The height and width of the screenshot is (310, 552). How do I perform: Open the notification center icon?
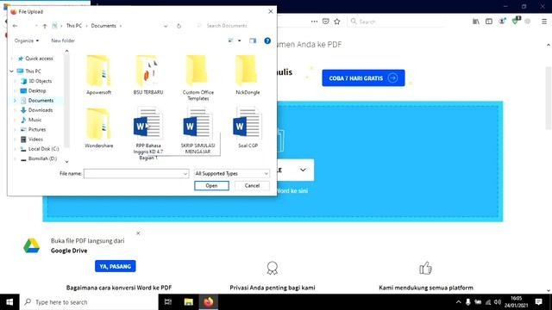tap(538, 302)
